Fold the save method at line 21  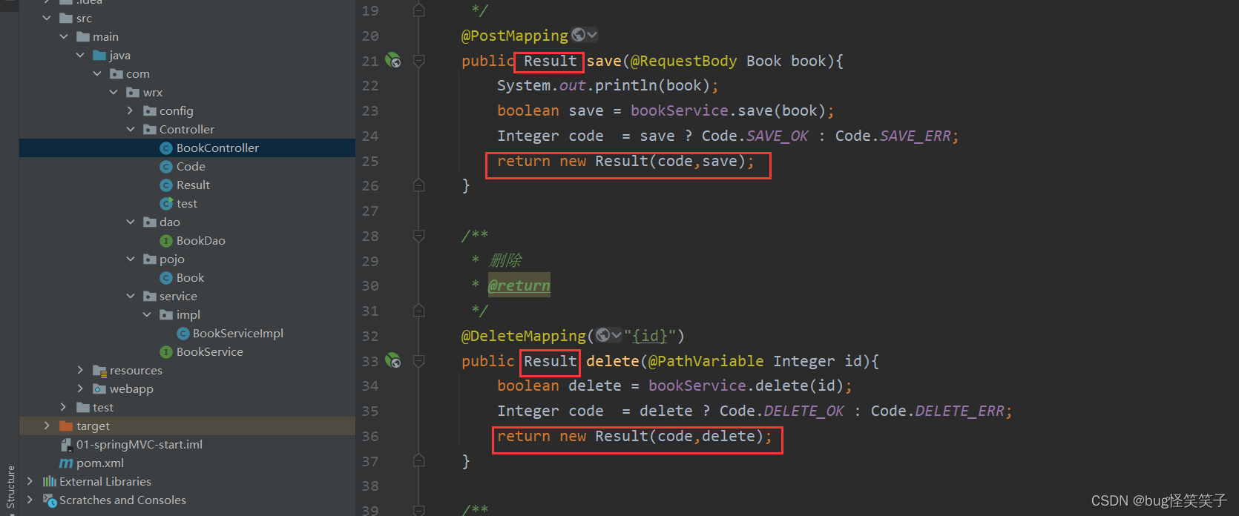(x=418, y=61)
